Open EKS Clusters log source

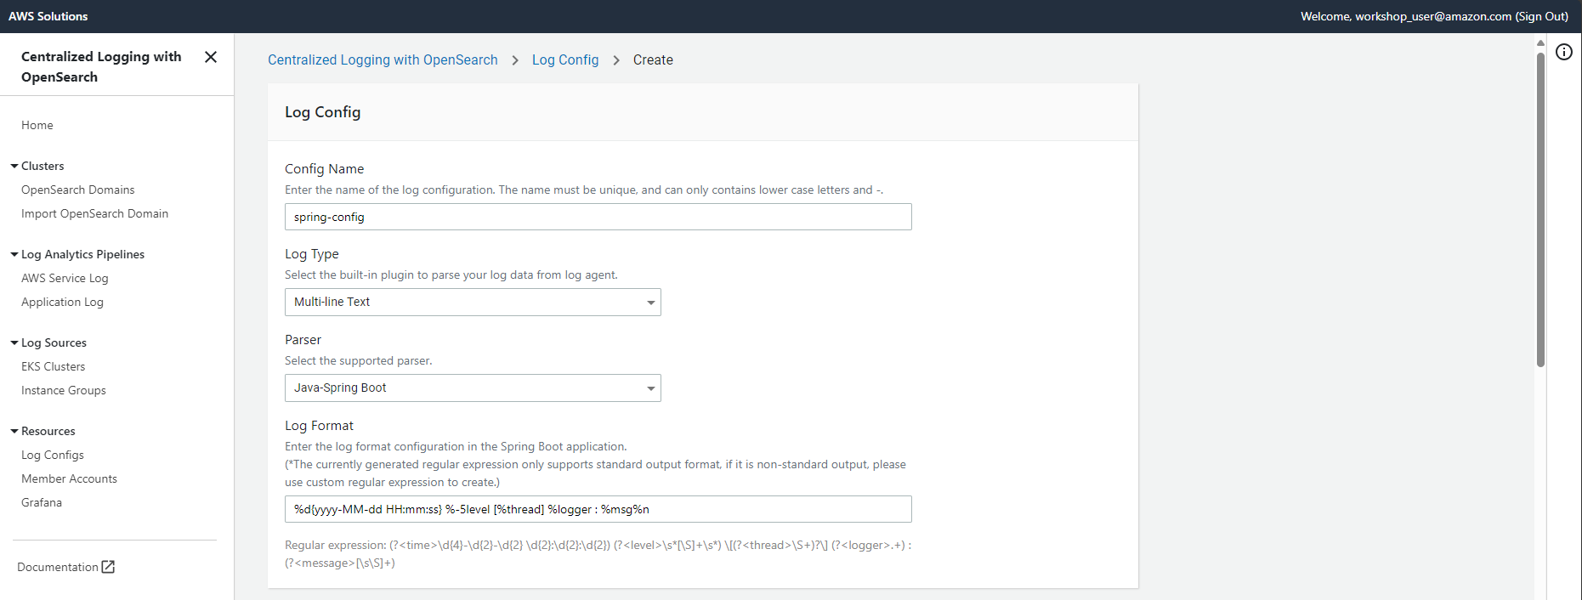(x=54, y=367)
